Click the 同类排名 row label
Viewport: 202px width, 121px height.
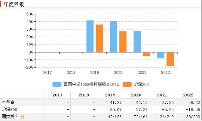[x=10, y=117]
